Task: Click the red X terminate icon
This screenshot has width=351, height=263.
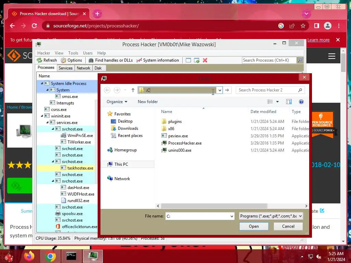Action: 205,60
